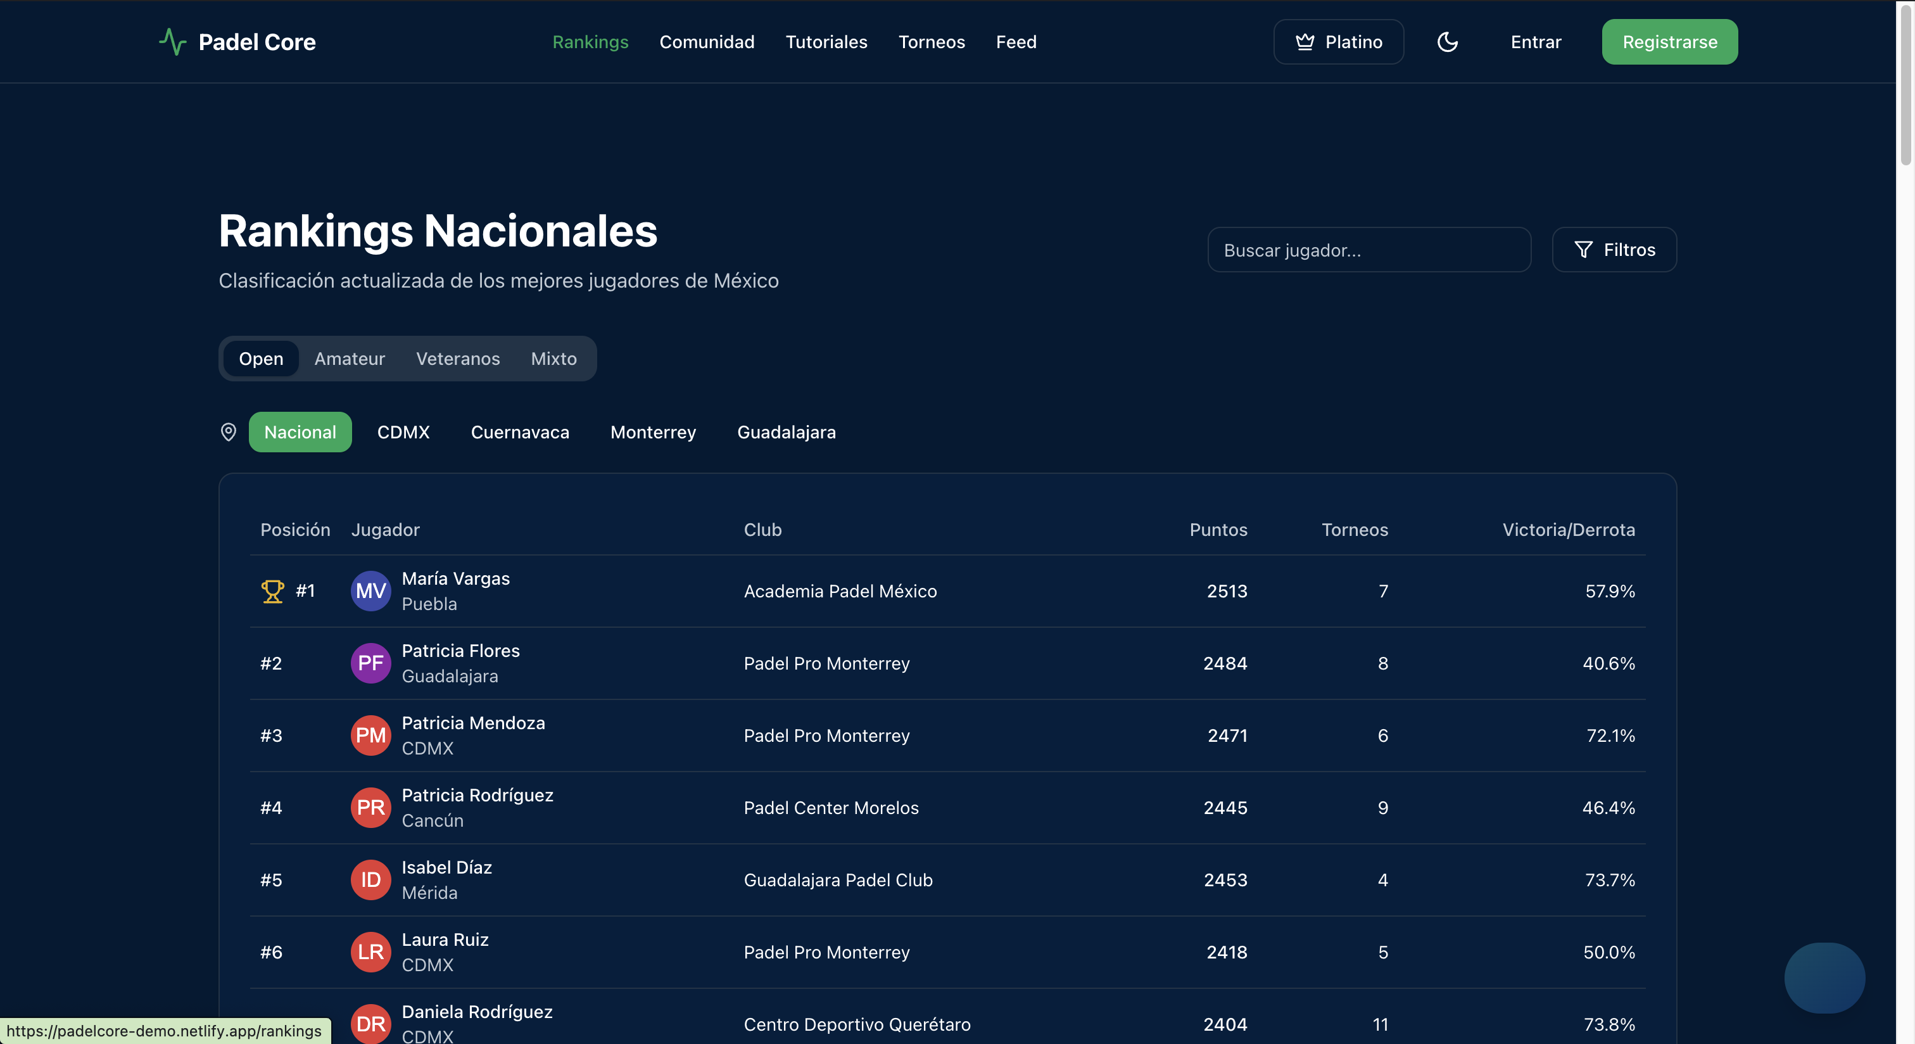Filter rankings by Monterrey region
The height and width of the screenshot is (1044, 1915).
pos(653,432)
